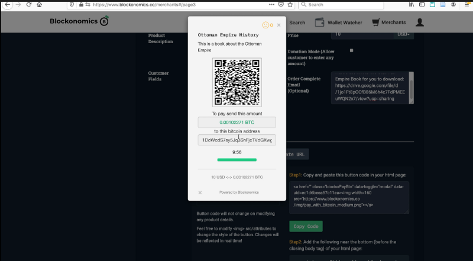Open the Merchants menu item
Viewport: 473px width, 261px height.
tap(393, 22)
